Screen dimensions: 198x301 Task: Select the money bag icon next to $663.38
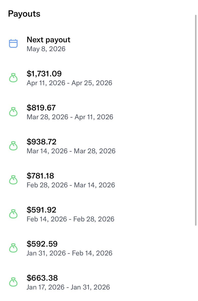(13, 282)
